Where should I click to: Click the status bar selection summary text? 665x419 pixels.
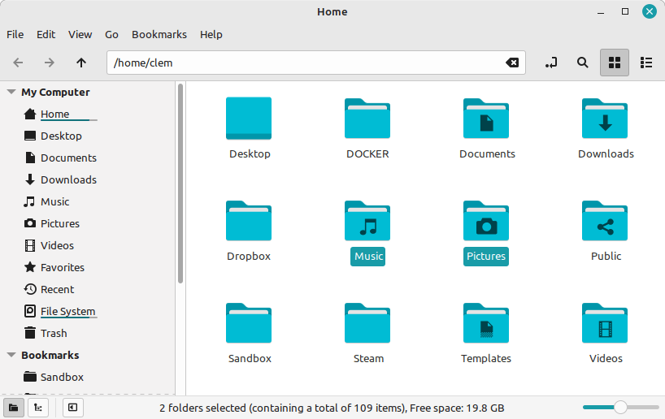point(332,408)
